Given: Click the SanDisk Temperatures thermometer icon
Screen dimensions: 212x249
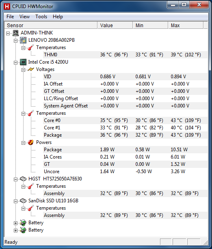Looking at the screenshot, I should (x=31, y=208).
